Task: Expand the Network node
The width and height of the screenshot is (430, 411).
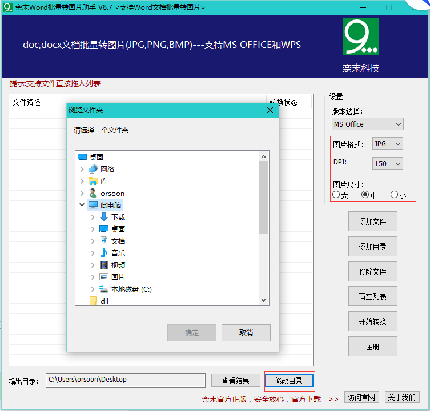Action: (x=82, y=169)
